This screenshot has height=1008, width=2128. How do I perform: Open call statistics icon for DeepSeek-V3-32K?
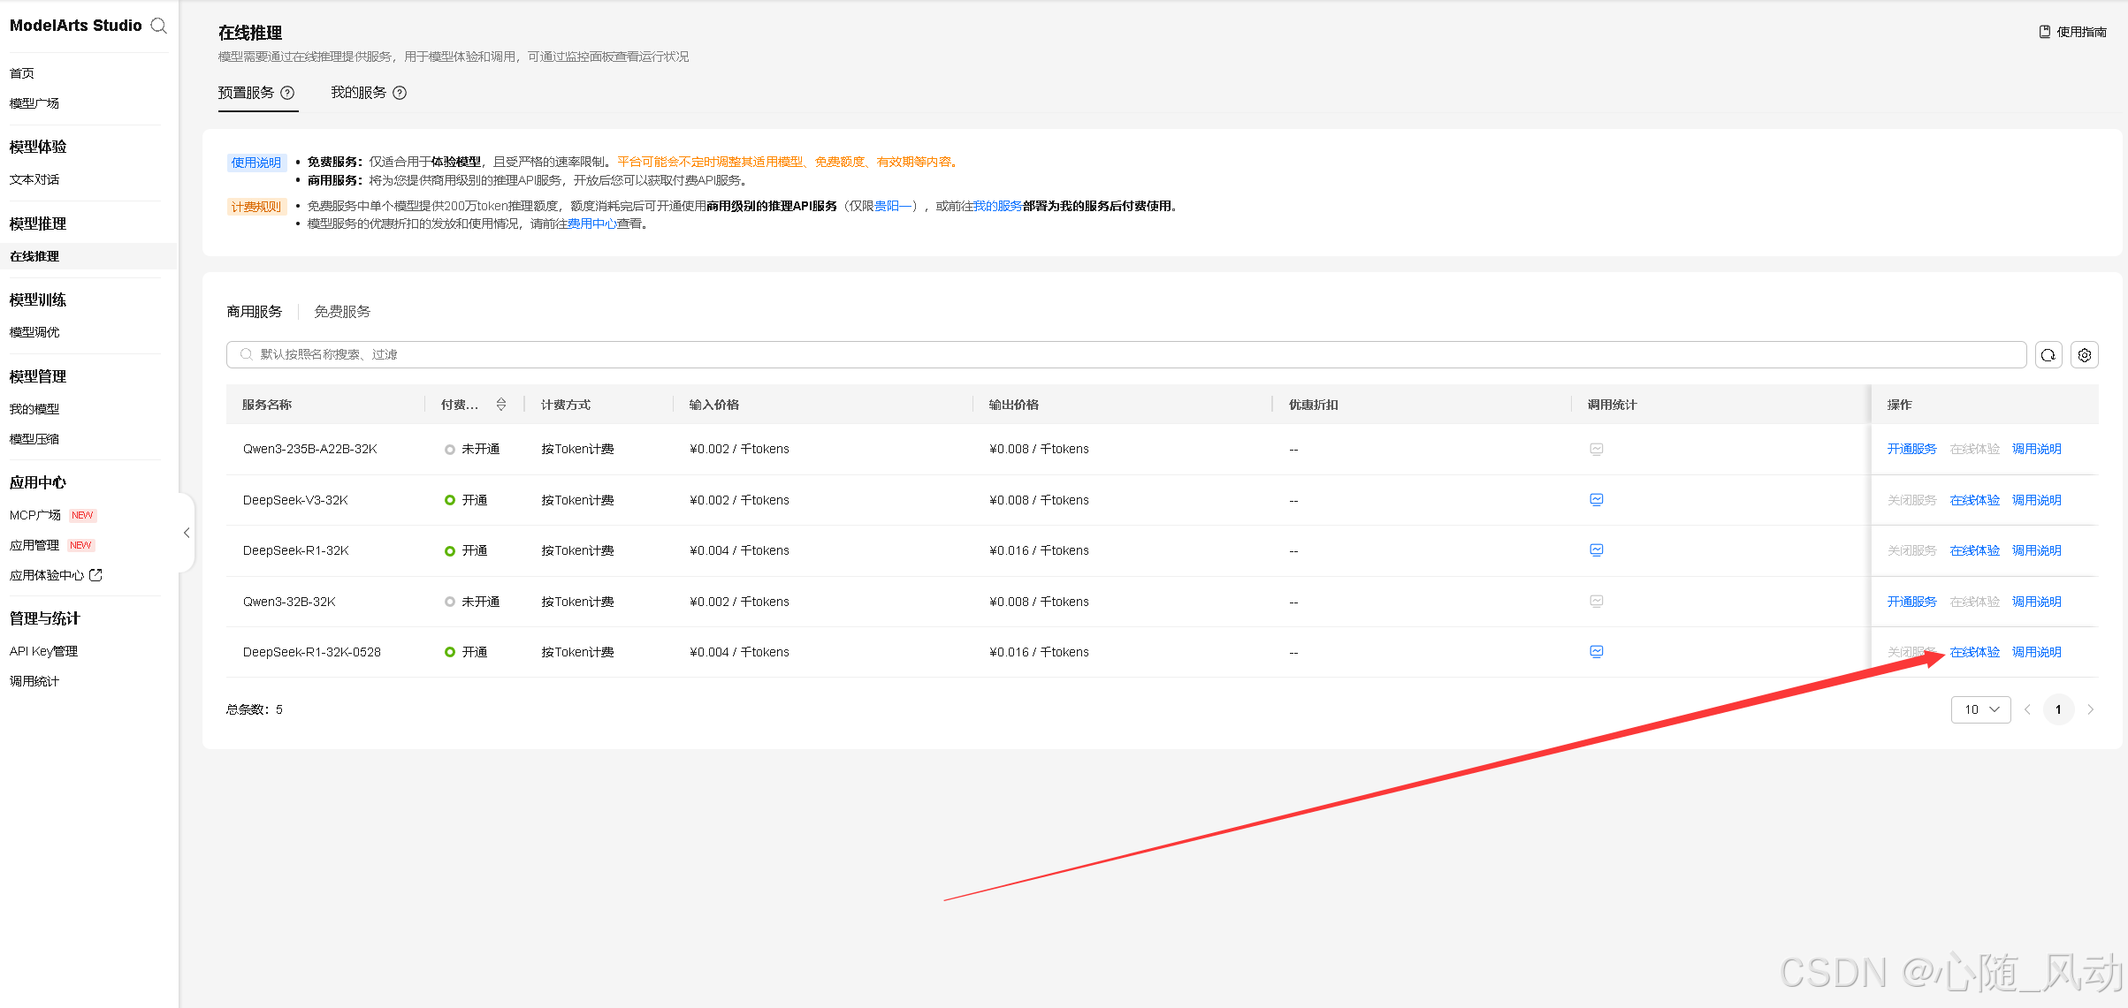1596,499
